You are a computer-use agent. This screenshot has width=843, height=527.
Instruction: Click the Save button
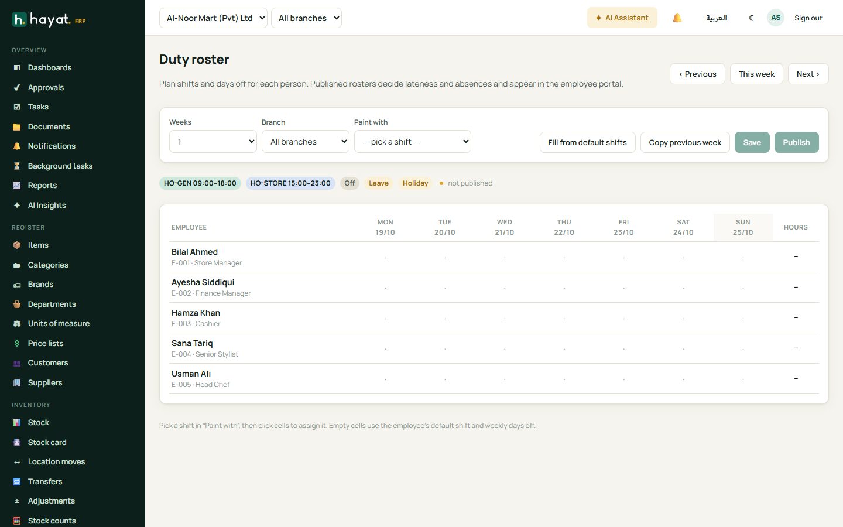(752, 142)
